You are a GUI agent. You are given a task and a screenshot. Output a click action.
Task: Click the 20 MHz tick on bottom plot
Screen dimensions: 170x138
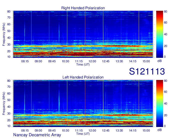(x=9, y=120)
